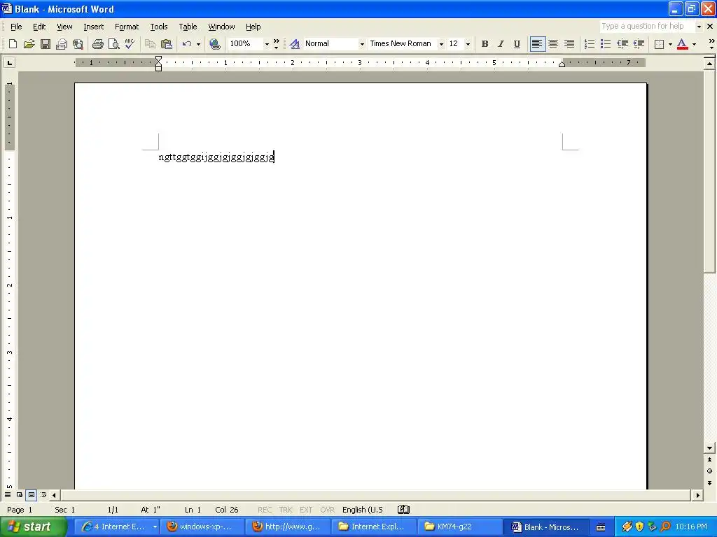Open Print Preview
Image resolution: width=717 pixels, height=537 pixels.
coord(114,44)
